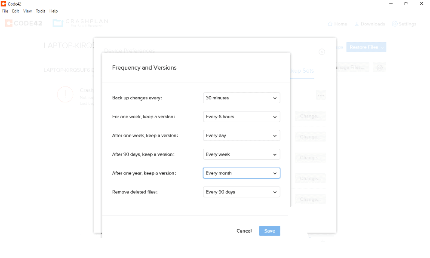Click the 'Back up changes every:' label
Image resolution: width=430 pixels, height=258 pixels.
pyautogui.click(x=137, y=98)
